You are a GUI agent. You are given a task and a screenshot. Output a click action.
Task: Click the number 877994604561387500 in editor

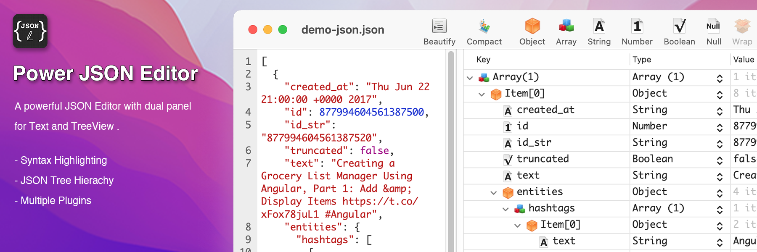coord(371,112)
